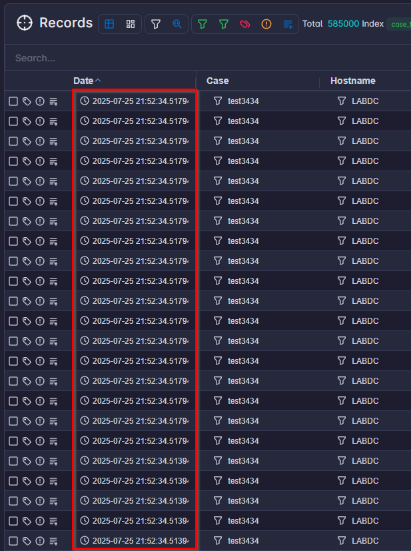Open the orange alert toolbar icon
Viewport: 411px width, 551px height.
(266, 24)
